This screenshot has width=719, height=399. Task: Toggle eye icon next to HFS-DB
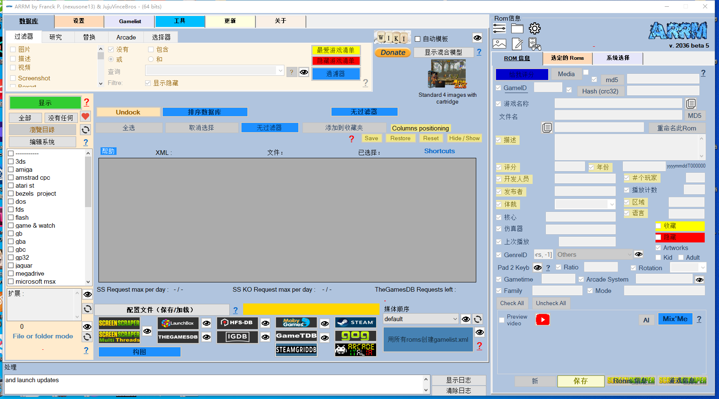[x=265, y=323]
